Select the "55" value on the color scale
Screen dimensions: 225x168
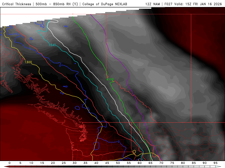(x=129, y=163)
